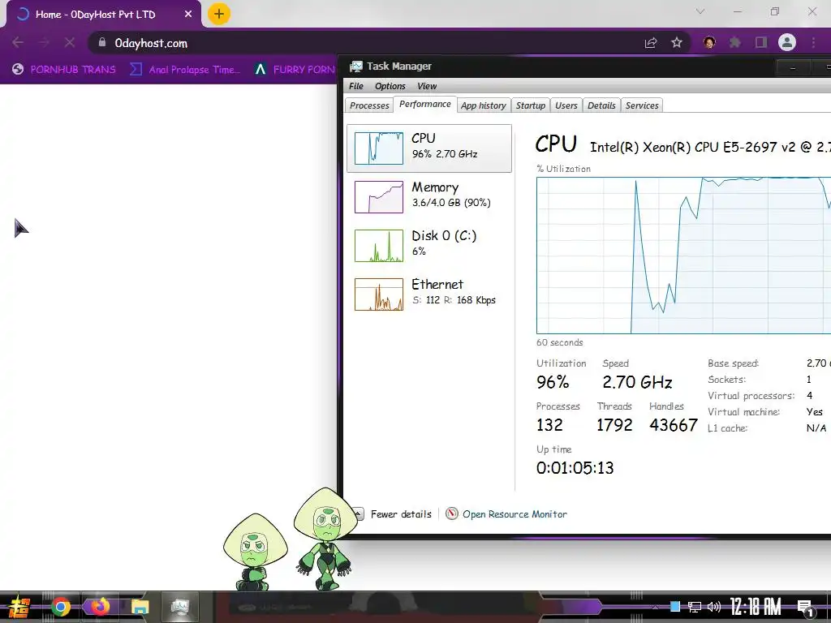Viewport: 831px width, 623px height.
Task: Click the round avatar extension icon in toolbar
Action: 709,42
